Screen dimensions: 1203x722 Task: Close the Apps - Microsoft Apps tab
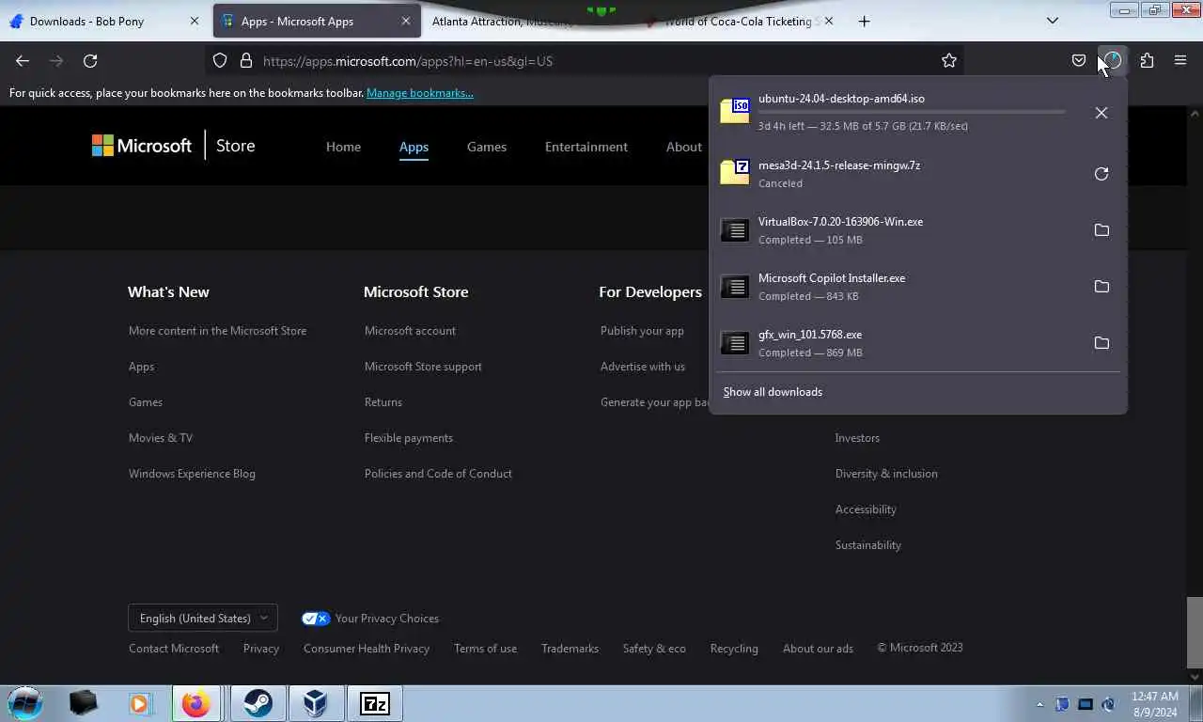click(406, 21)
